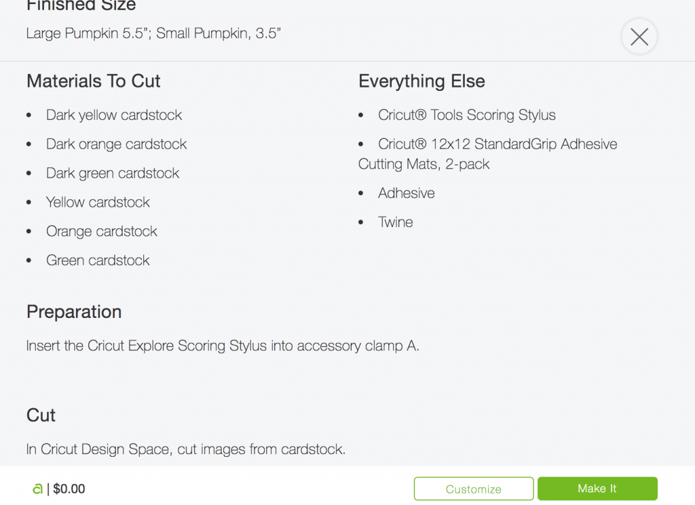695x505 pixels.
Task: Click the Twine list entry
Action: pyautogui.click(x=396, y=222)
